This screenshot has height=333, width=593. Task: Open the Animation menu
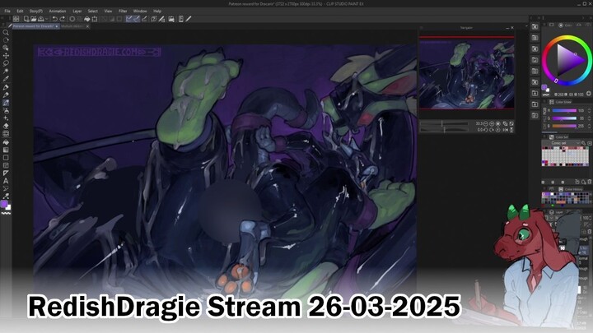pos(58,12)
